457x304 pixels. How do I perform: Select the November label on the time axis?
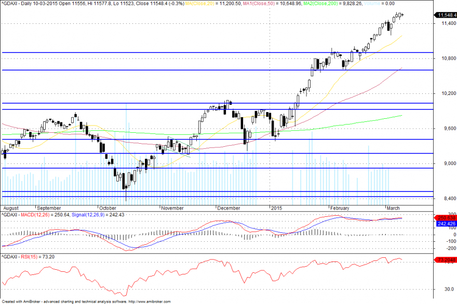tap(172, 208)
